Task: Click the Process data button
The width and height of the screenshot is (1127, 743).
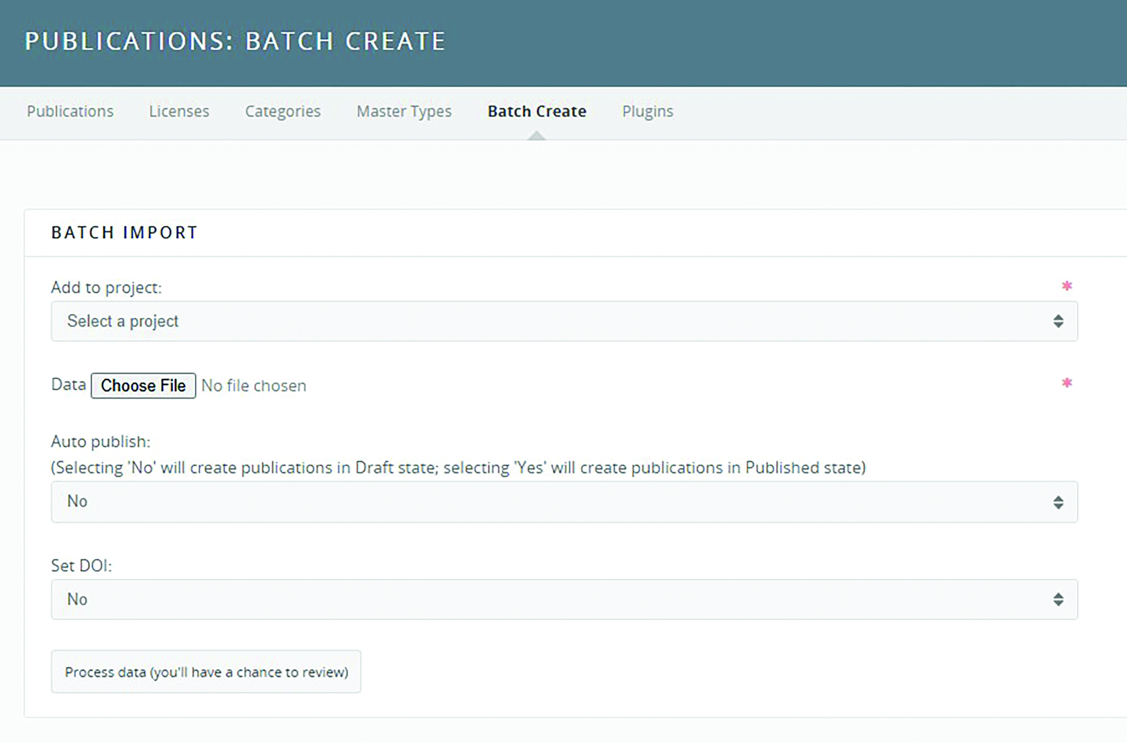Action: point(206,672)
